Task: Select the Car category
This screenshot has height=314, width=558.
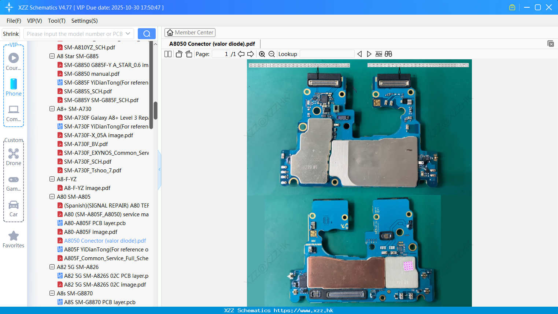Action: pyautogui.click(x=14, y=209)
